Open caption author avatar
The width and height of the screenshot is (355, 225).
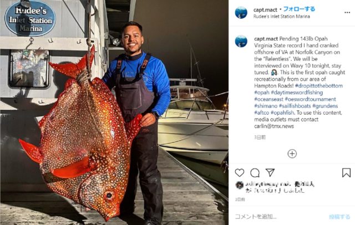[x=241, y=42]
